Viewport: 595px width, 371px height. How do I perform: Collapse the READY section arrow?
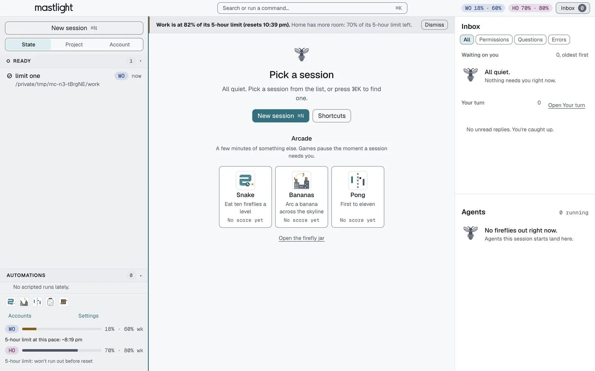tap(140, 61)
